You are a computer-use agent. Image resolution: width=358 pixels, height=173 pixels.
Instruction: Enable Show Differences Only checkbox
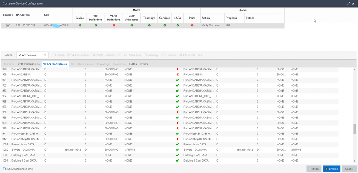4,169
